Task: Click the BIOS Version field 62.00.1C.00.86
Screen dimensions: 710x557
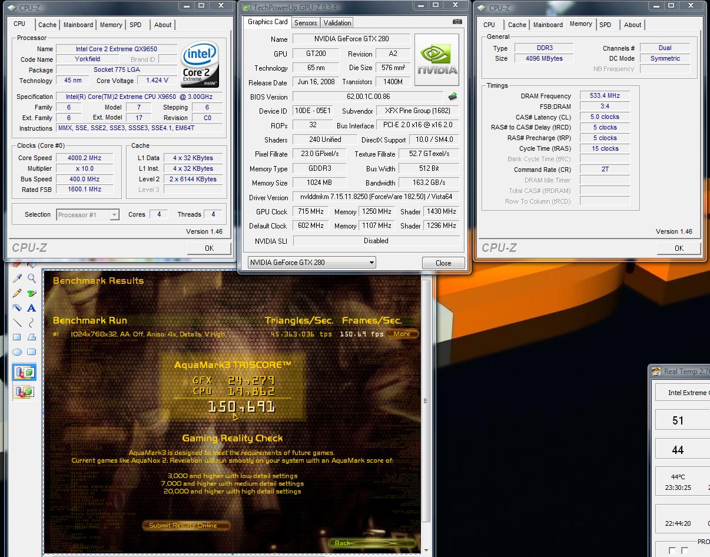Action: click(x=368, y=97)
